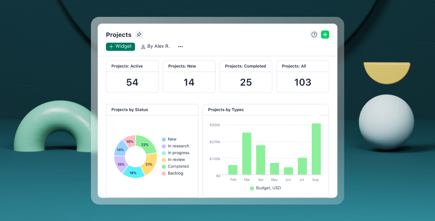This screenshot has width=435, height=221.
Task: Open the three-dot more options menu
Action: pos(180,47)
